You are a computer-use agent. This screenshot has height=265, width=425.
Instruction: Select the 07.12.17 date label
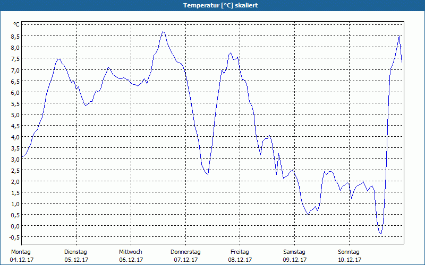point(185,260)
